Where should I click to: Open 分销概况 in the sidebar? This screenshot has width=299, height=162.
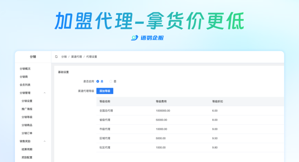tap(25, 69)
